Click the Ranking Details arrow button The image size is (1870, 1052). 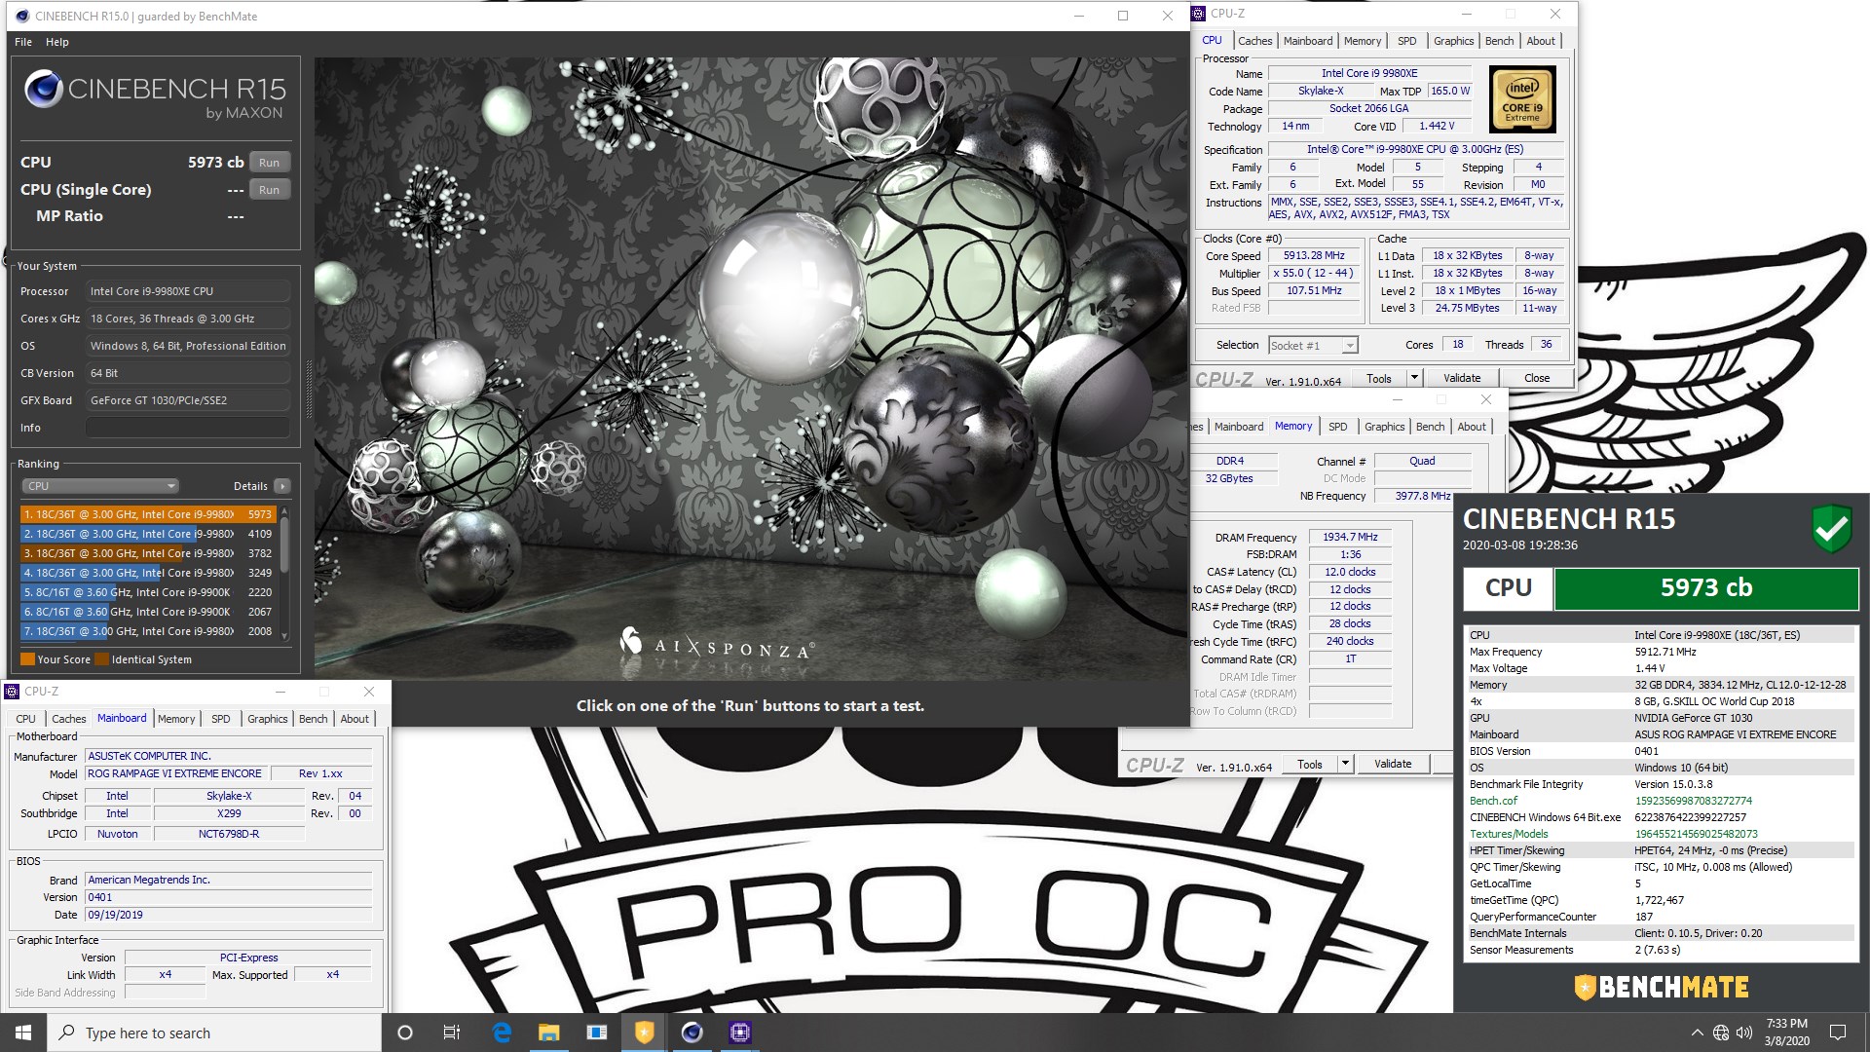pyautogui.click(x=281, y=486)
